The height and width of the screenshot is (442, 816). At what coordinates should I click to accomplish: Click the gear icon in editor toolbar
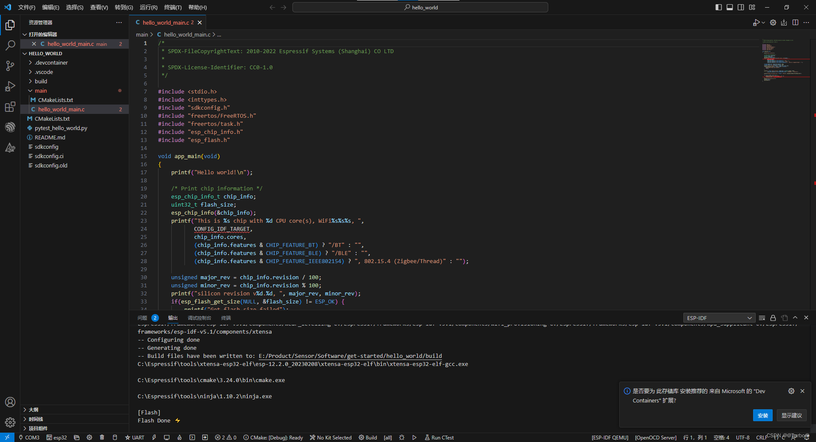[773, 23]
